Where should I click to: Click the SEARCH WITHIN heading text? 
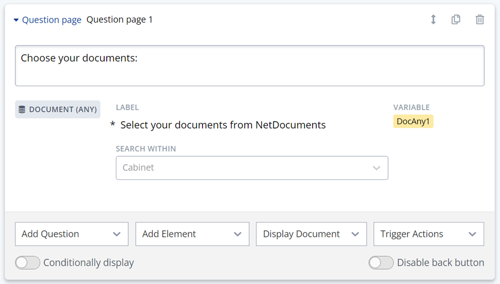coord(146,149)
